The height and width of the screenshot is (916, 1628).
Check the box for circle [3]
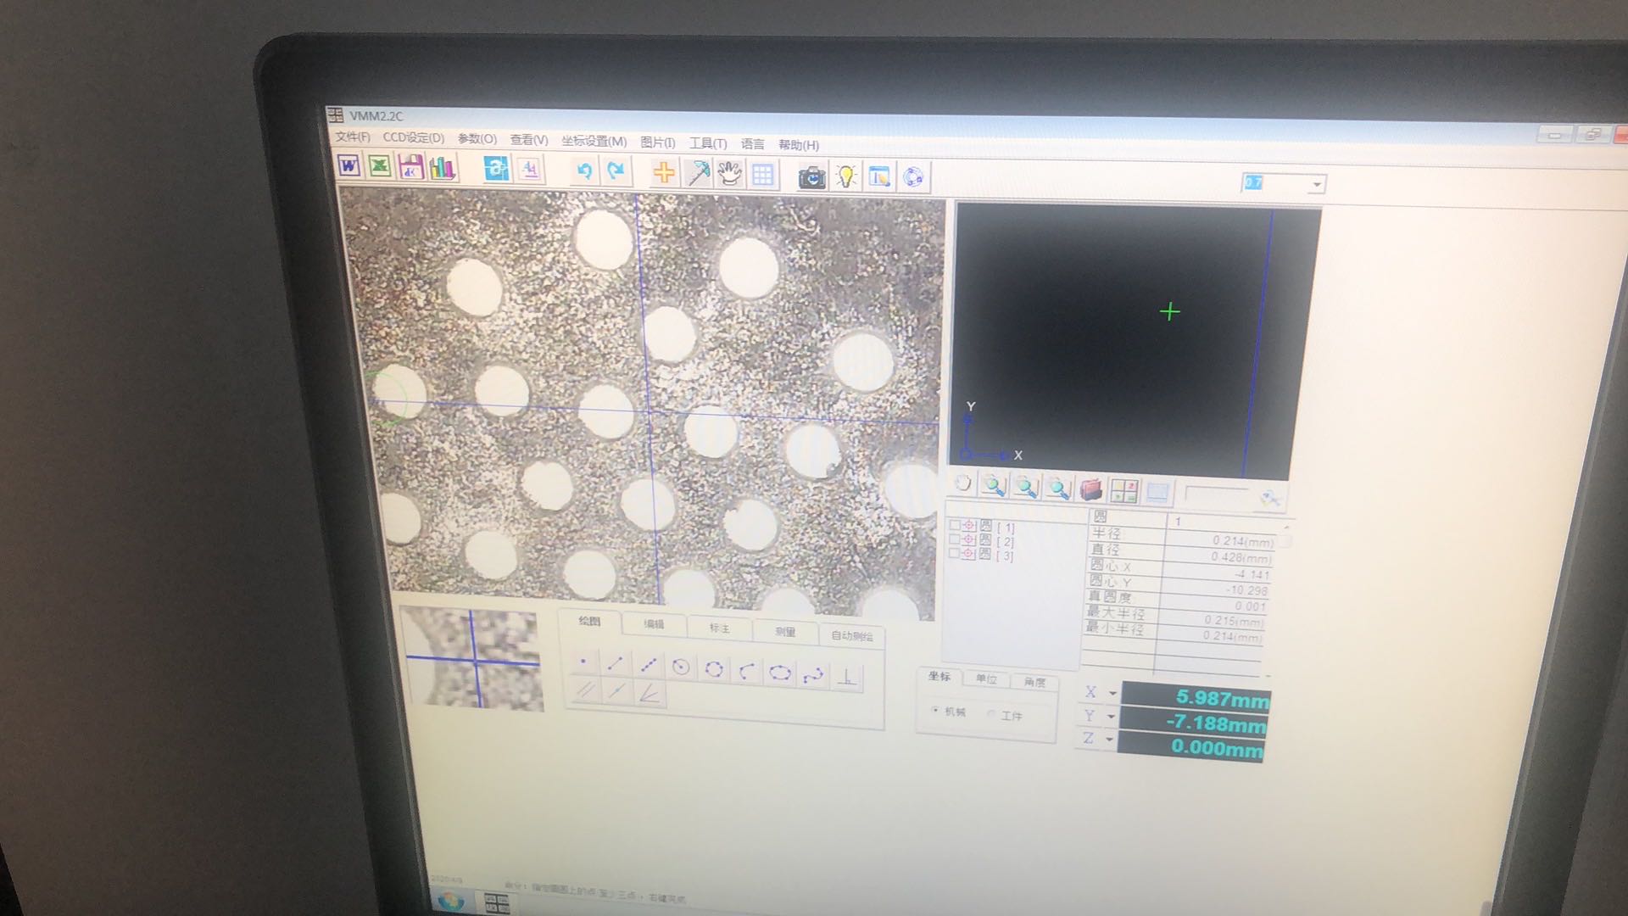coord(954,553)
